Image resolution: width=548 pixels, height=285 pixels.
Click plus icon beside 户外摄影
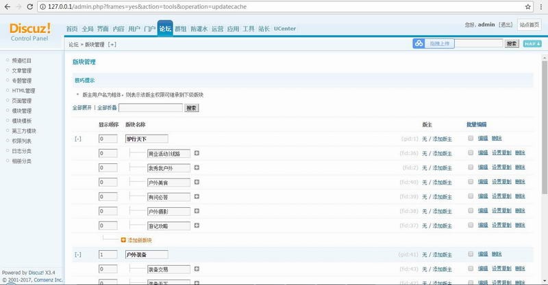click(197, 211)
